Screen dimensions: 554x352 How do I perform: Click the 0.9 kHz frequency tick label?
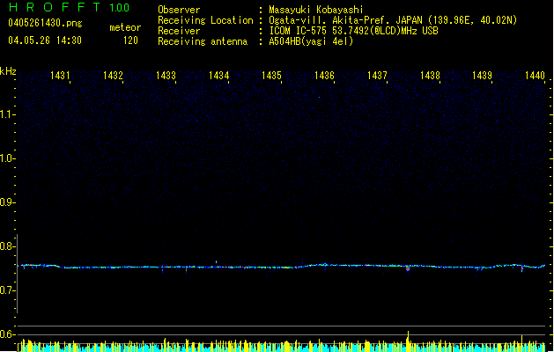7,202
